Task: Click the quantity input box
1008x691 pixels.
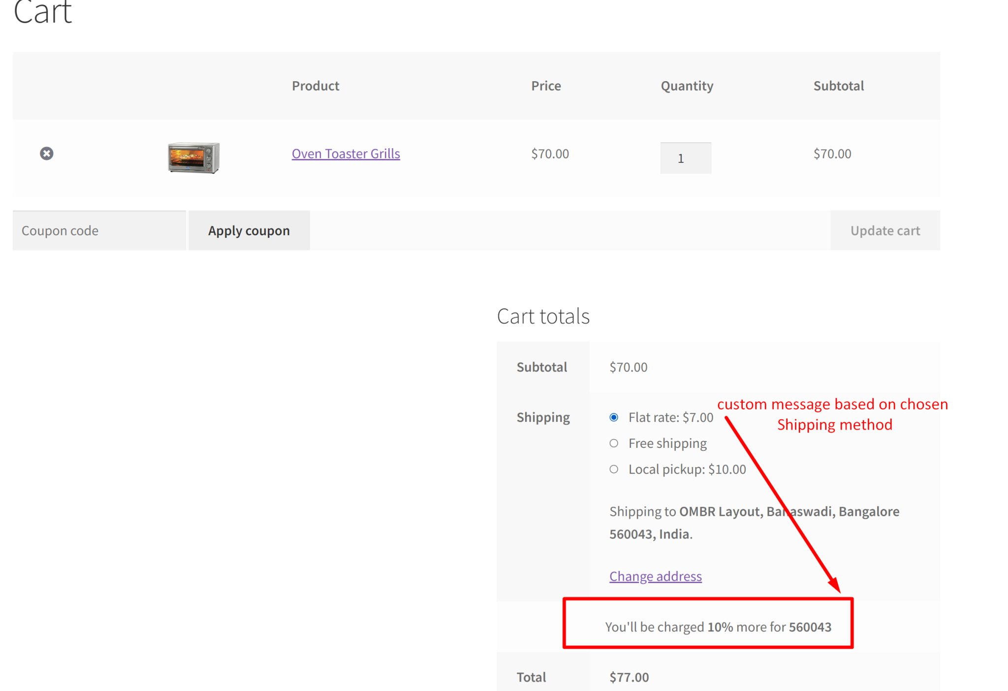Action: [x=685, y=157]
